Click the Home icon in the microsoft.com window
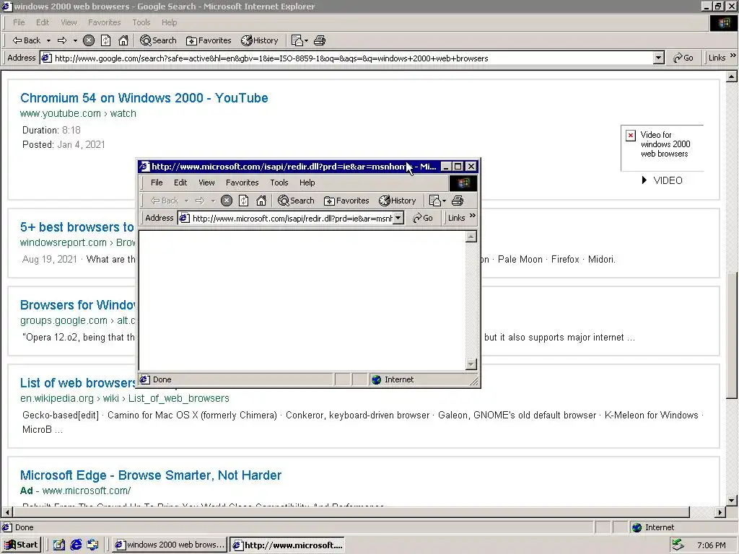 click(x=261, y=201)
